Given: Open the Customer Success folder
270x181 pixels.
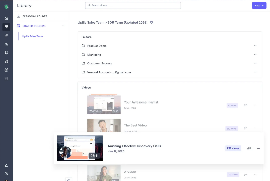Looking at the screenshot, I should pos(99,63).
